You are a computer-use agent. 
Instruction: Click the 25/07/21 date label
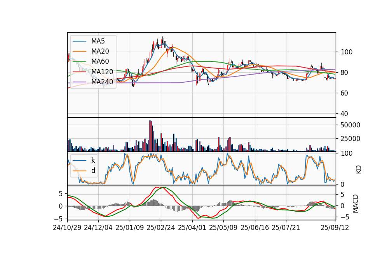[286, 228]
